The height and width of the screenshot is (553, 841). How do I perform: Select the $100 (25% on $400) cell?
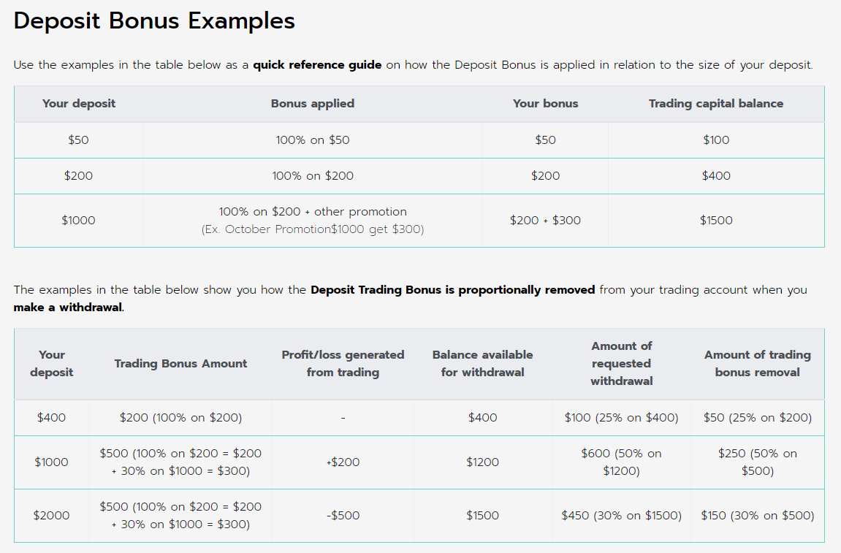coord(622,418)
